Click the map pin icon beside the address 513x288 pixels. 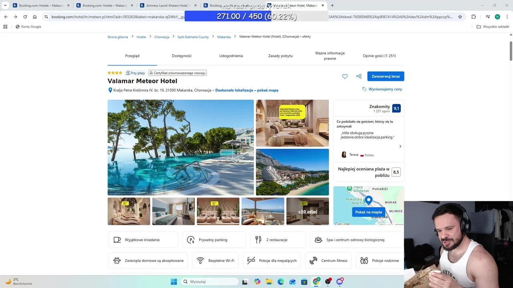click(x=110, y=90)
